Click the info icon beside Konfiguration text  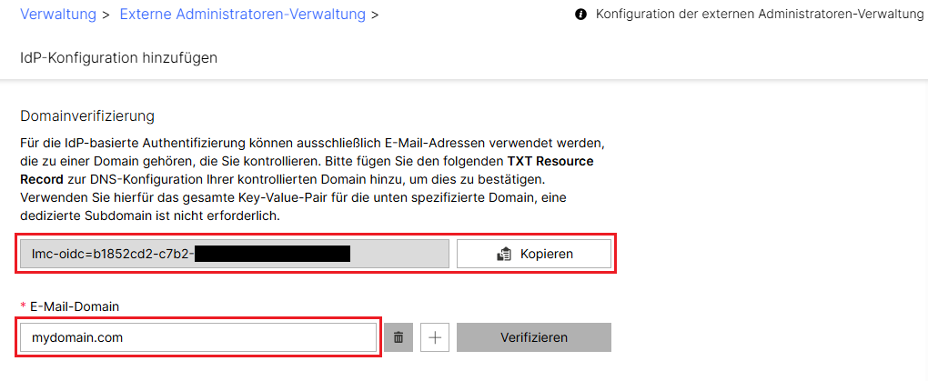coord(580,15)
